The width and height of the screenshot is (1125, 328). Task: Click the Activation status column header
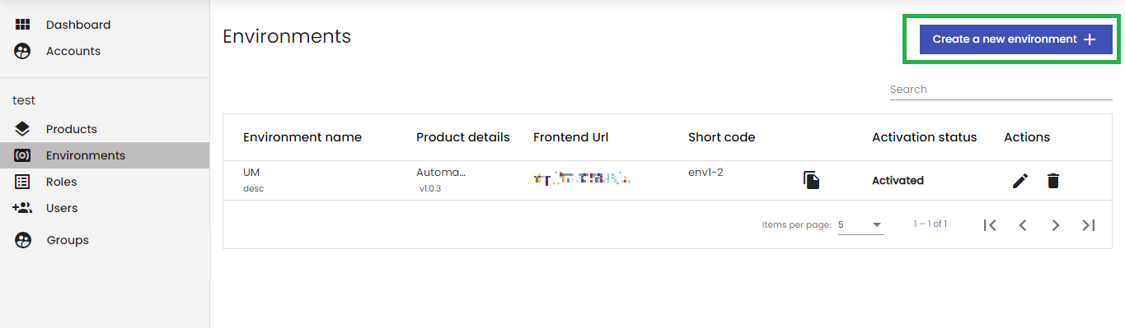(x=924, y=137)
